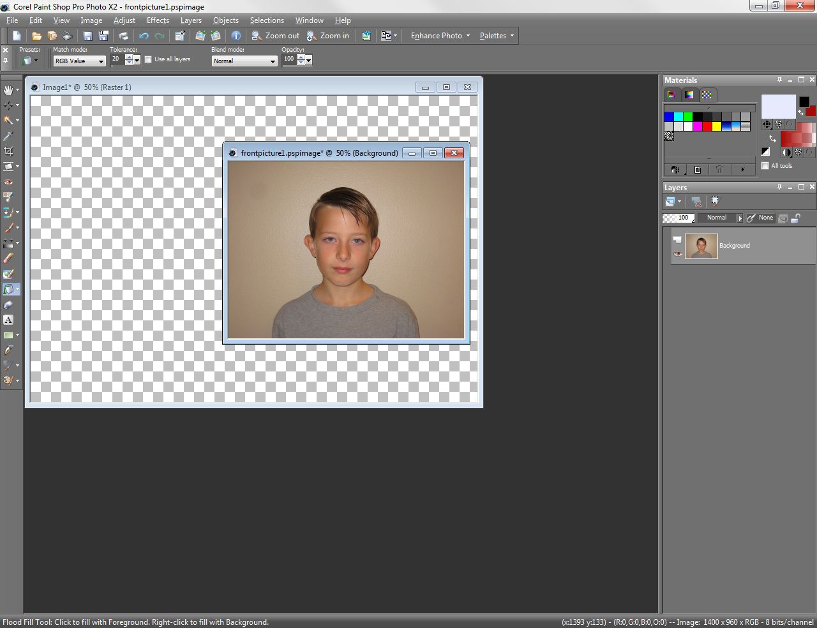This screenshot has height=628, width=817.
Task: Click the Zoom in button
Action: (328, 36)
